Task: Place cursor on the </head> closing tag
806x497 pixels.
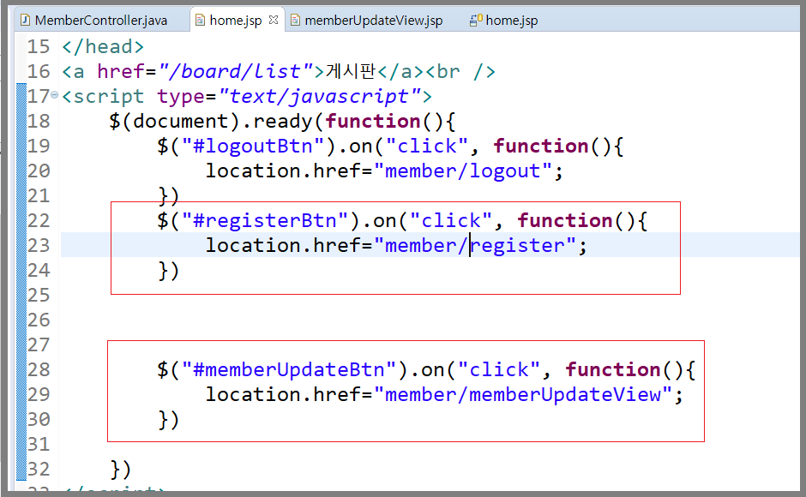Action: point(103,47)
